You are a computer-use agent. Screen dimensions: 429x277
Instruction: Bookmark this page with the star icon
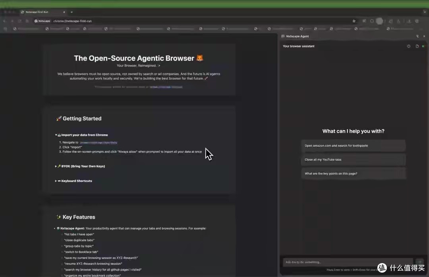click(x=354, y=21)
